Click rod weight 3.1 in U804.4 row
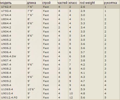Viewport: 120px width, 100px height. point(83,19)
